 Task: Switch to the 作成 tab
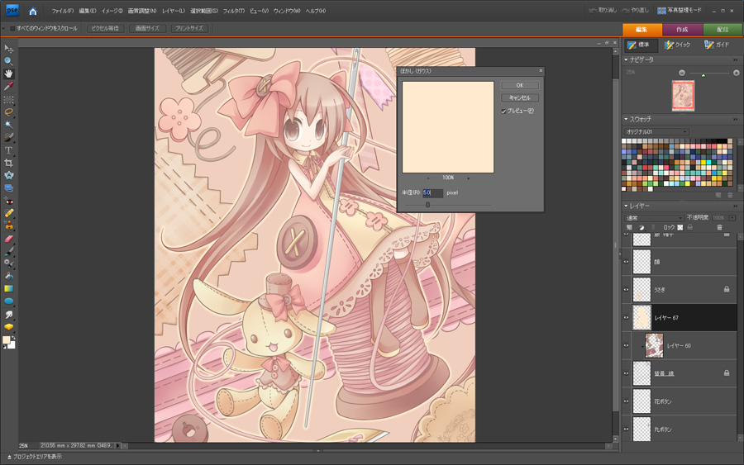682,30
